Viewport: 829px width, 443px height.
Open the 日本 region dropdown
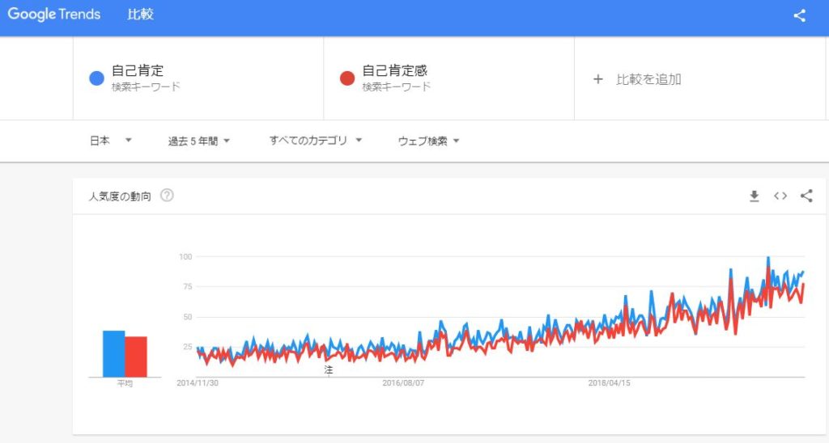[x=110, y=141]
